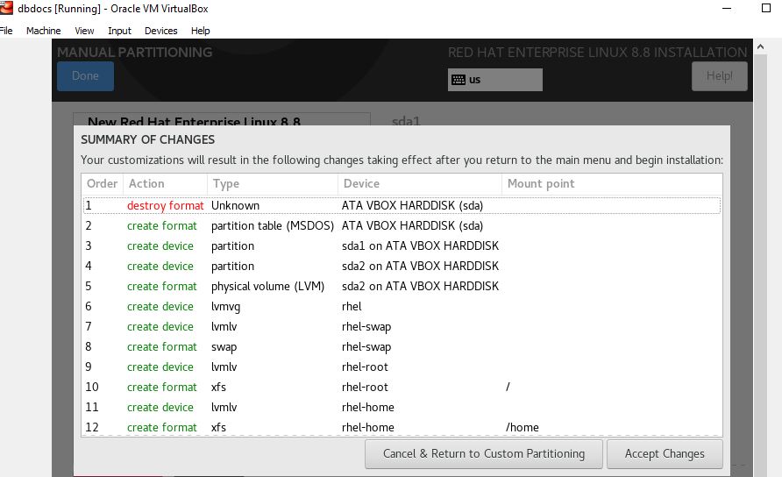Select row 4 'sda2 on ATA VBOX HARDDISK' create device

[402, 266]
